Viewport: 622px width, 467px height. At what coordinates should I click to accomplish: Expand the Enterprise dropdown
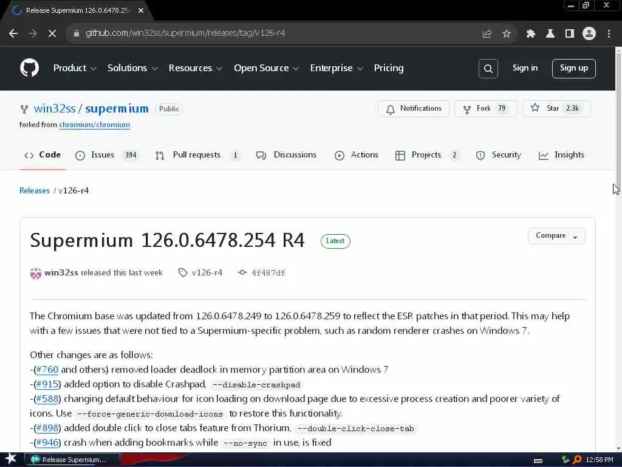337,68
